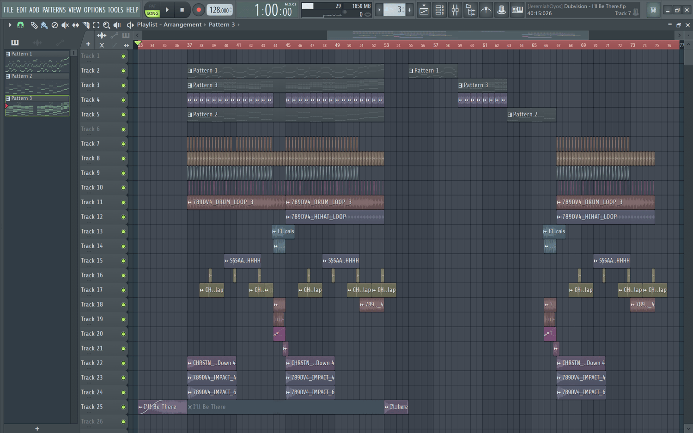This screenshot has height=433, width=693.
Task: Select the slip edit tool
Action: pyautogui.click(x=75, y=25)
